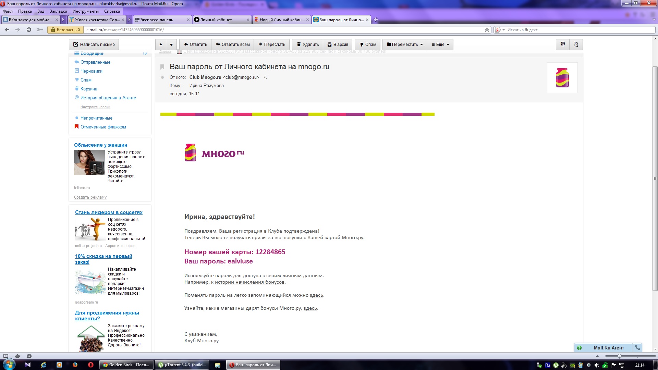Open previous message with up arrow
This screenshot has height=370, width=658.
[161, 45]
